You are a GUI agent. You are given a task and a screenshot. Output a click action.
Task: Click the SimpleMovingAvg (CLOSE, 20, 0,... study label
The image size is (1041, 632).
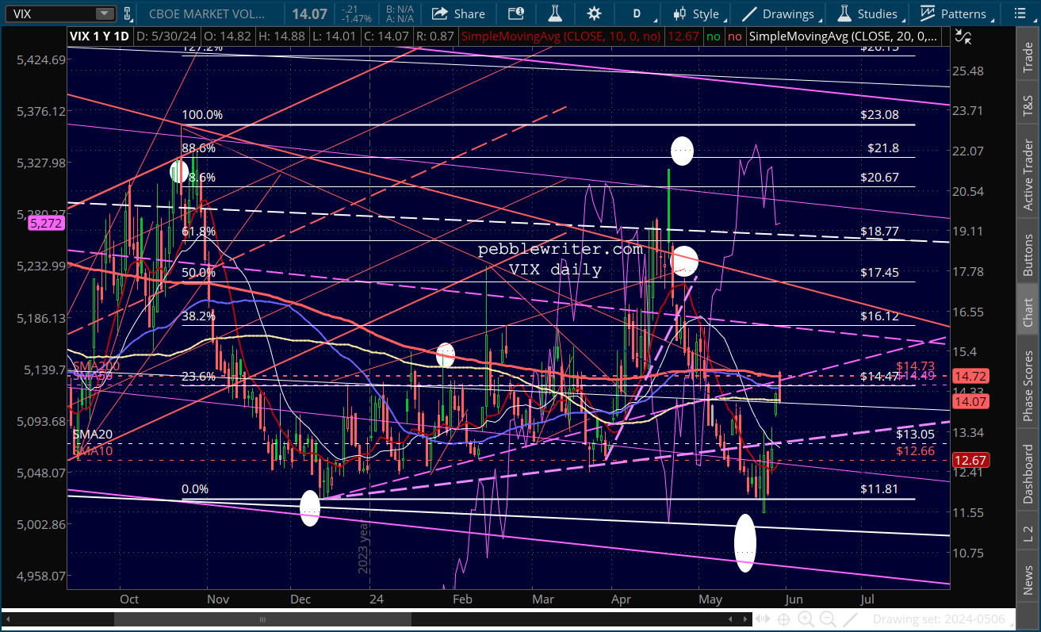coord(844,36)
